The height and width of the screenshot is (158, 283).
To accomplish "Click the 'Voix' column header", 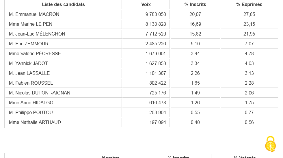I will coord(146,5).
